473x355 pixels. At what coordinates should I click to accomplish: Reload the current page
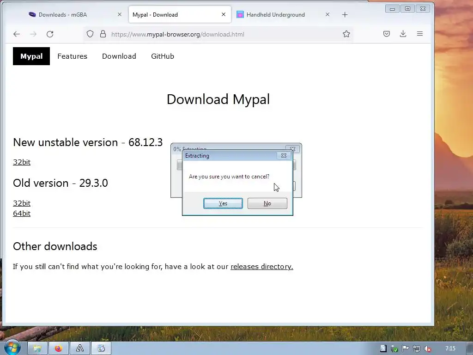coord(50,34)
